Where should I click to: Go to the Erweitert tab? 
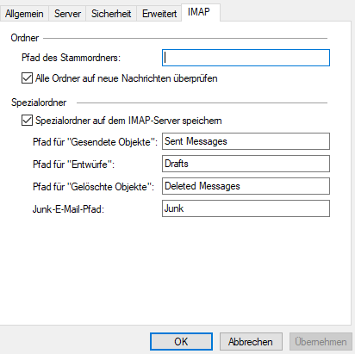[x=159, y=14]
